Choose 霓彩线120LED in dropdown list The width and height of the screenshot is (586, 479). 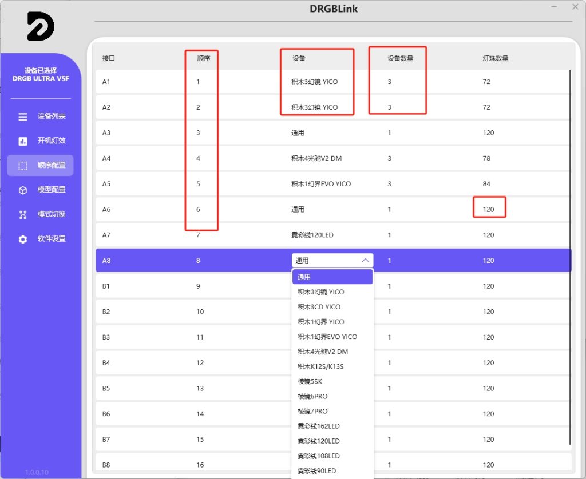[332, 441]
